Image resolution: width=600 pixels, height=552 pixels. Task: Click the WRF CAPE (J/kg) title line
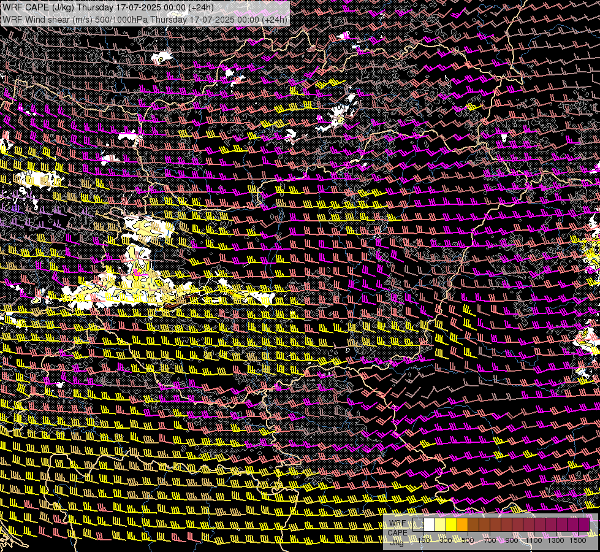[x=108, y=7]
